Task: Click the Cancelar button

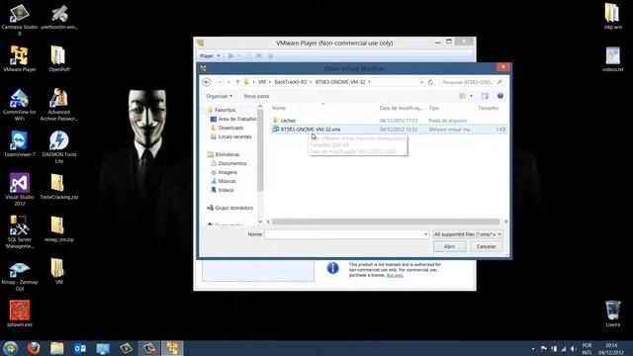Action: (x=486, y=246)
